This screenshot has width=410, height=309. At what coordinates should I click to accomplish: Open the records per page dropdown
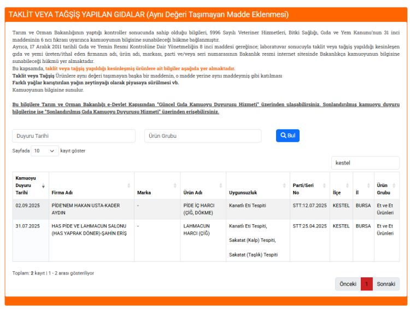point(44,151)
